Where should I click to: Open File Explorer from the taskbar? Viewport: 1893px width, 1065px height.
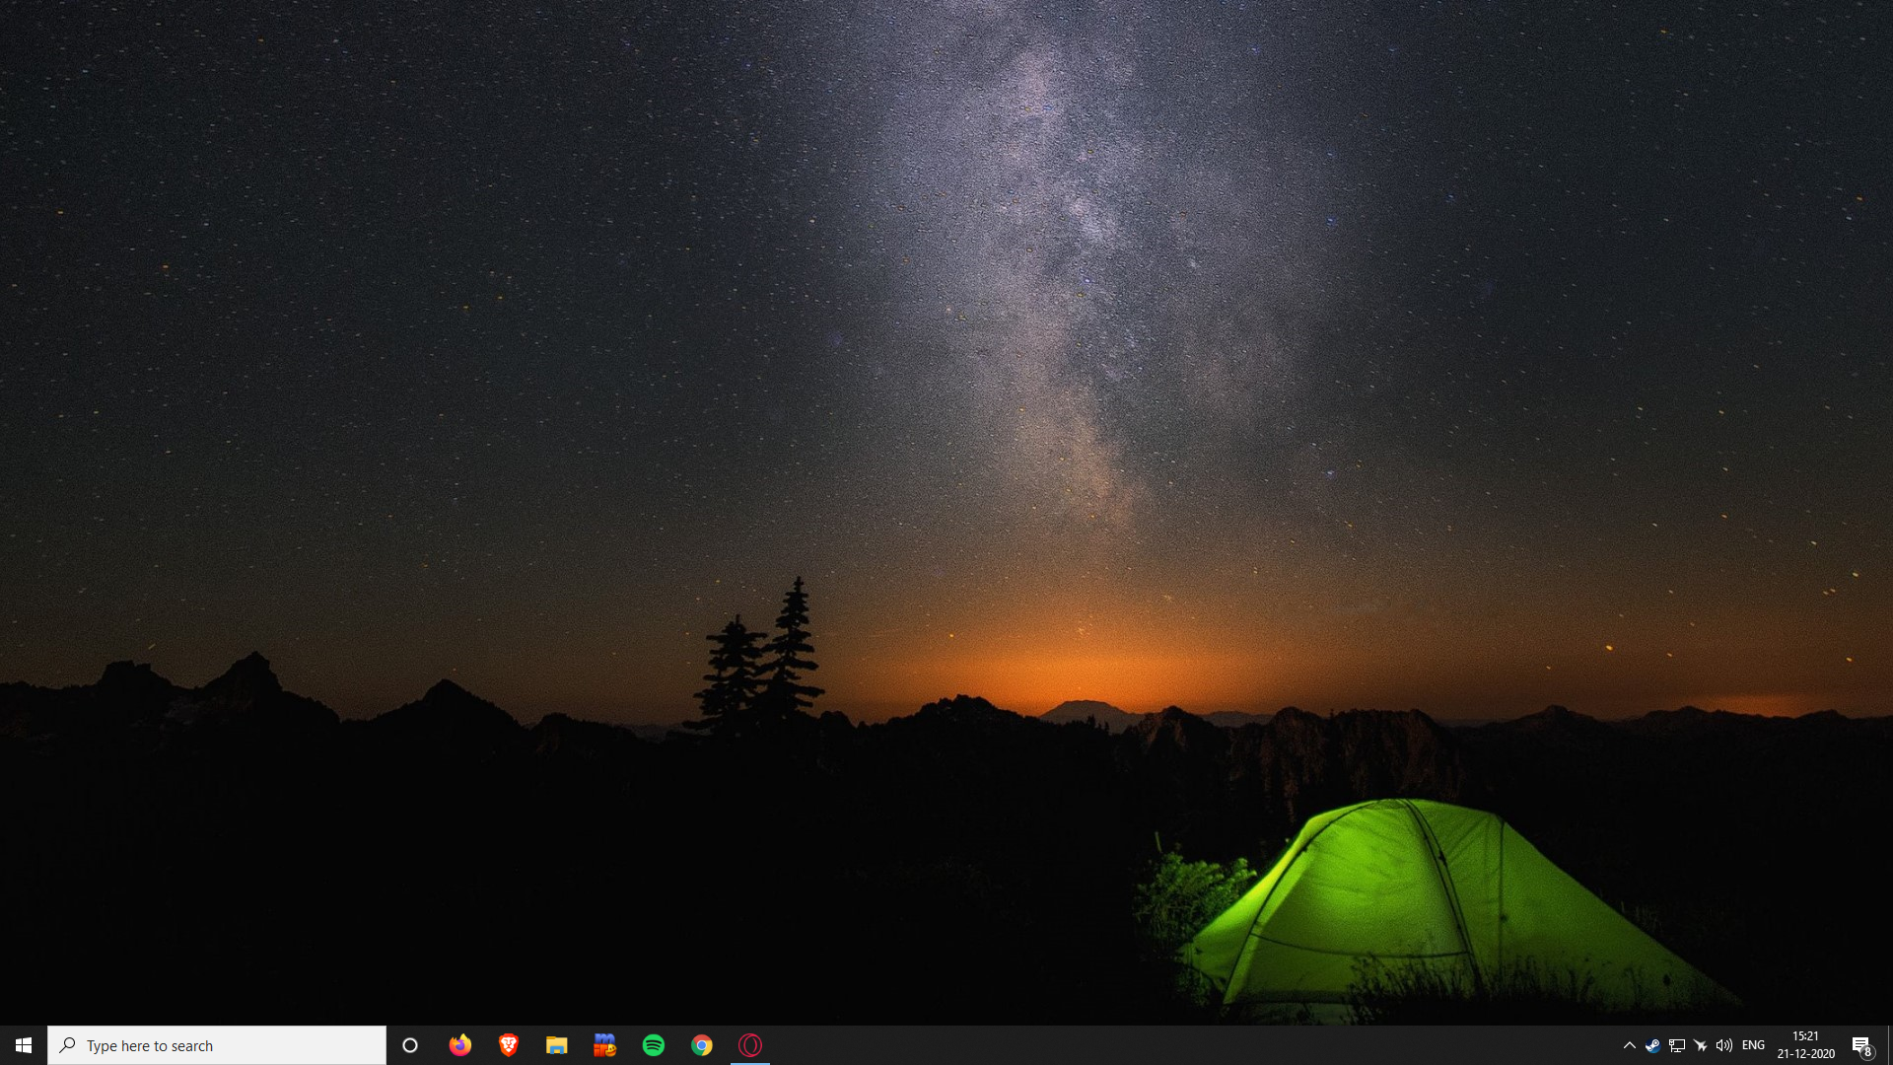(x=556, y=1045)
